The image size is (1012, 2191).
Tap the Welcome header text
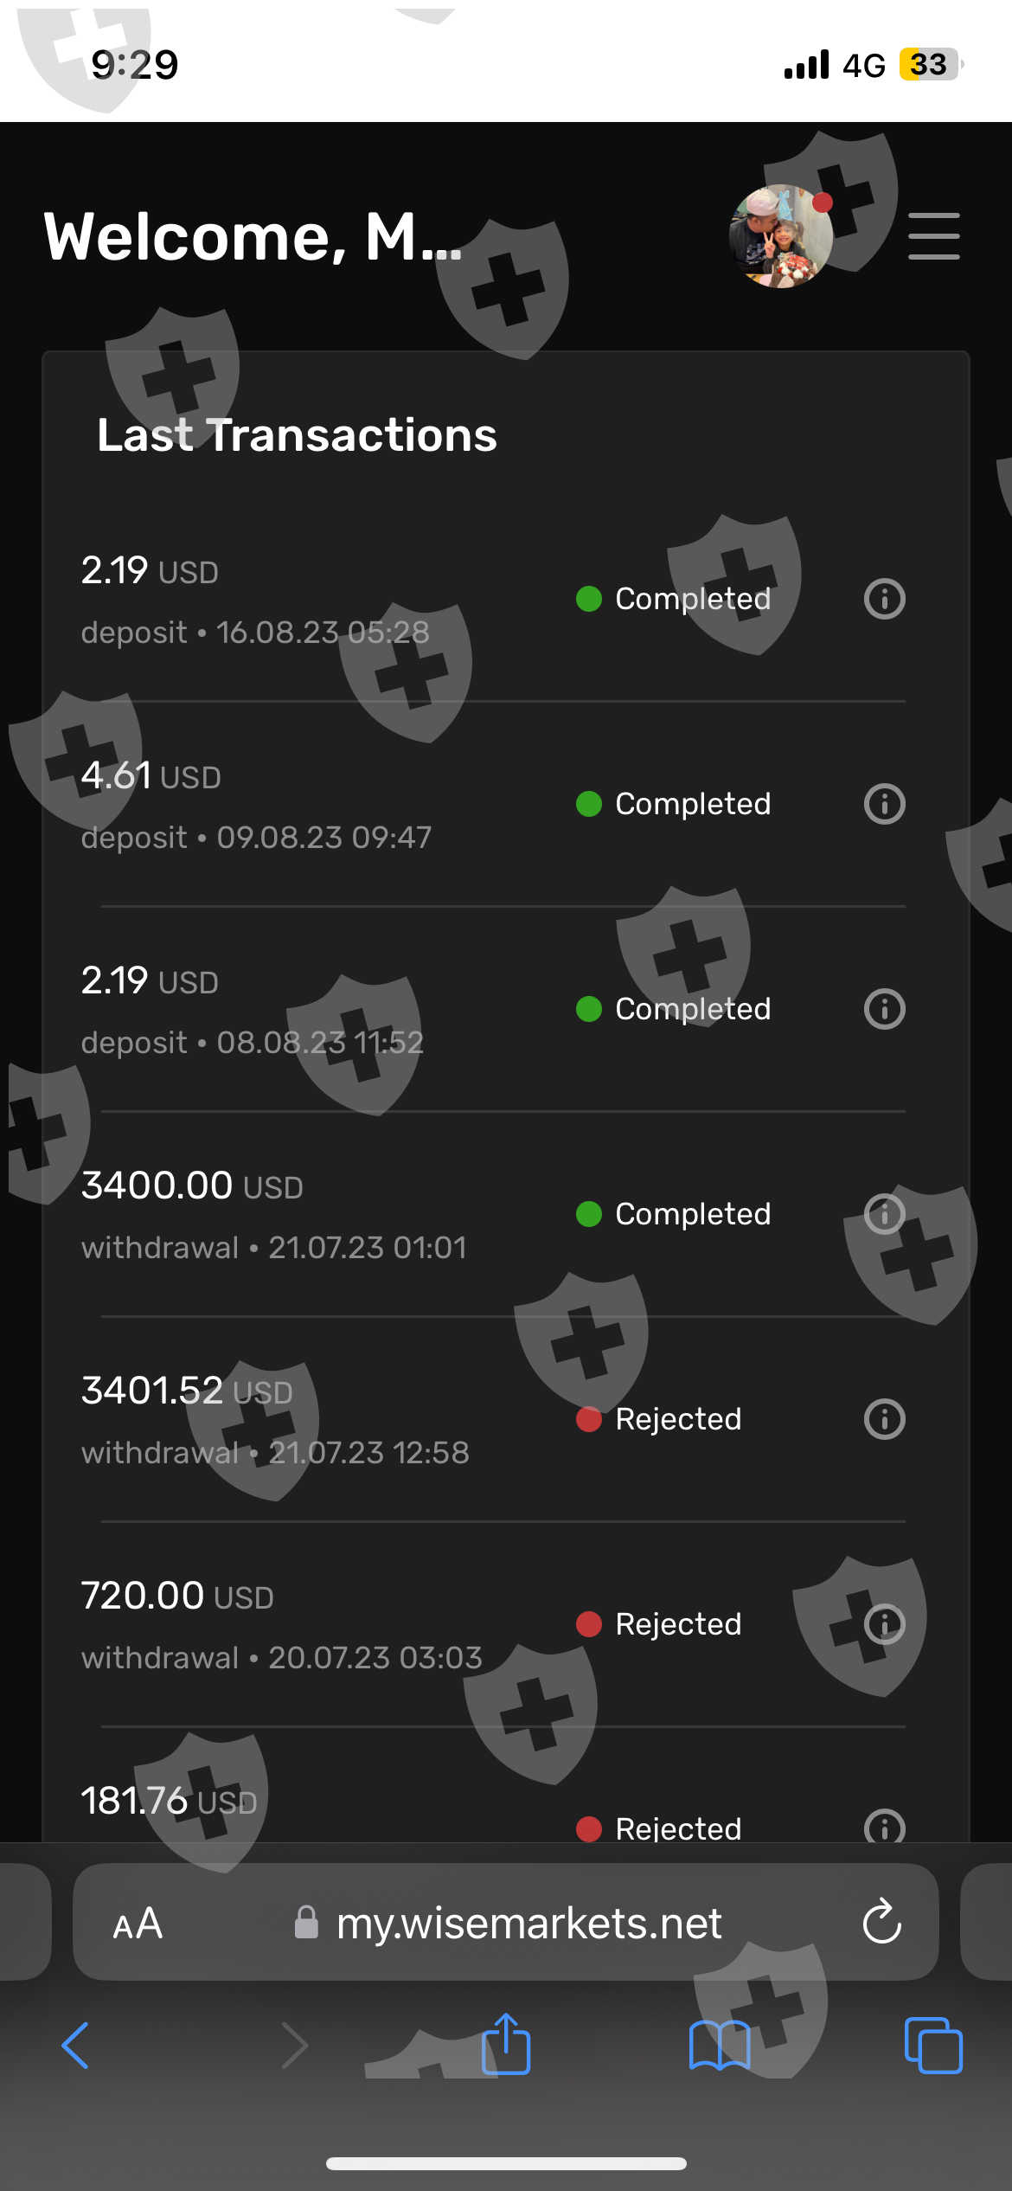253,236
